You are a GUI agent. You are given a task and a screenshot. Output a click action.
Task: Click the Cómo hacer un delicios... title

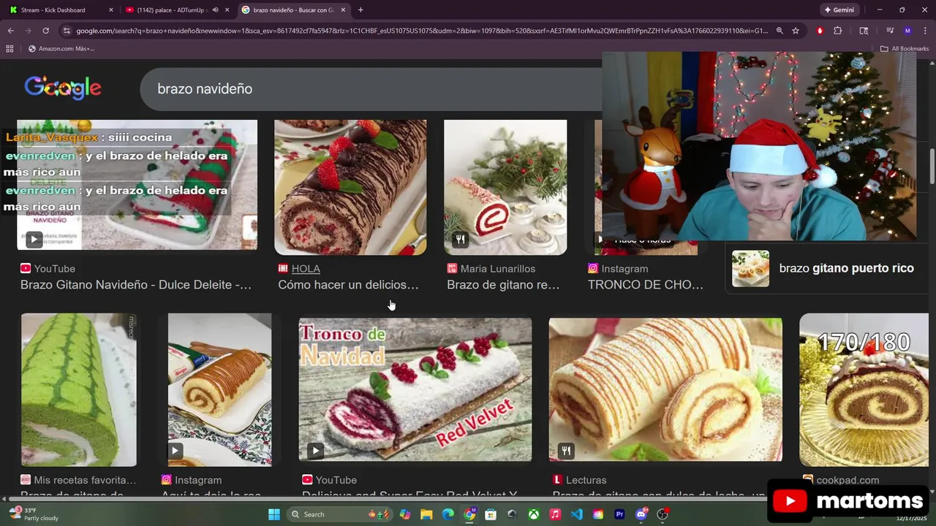(348, 285)
